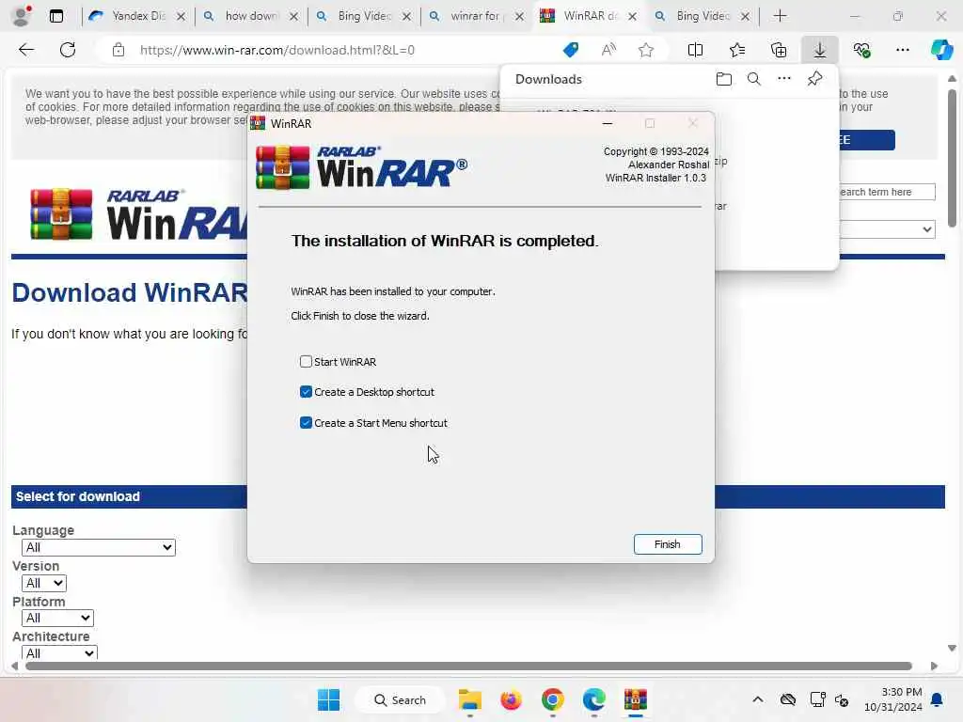
Task: Open the Favorites list icon
Action: click(x=737, y=50)
